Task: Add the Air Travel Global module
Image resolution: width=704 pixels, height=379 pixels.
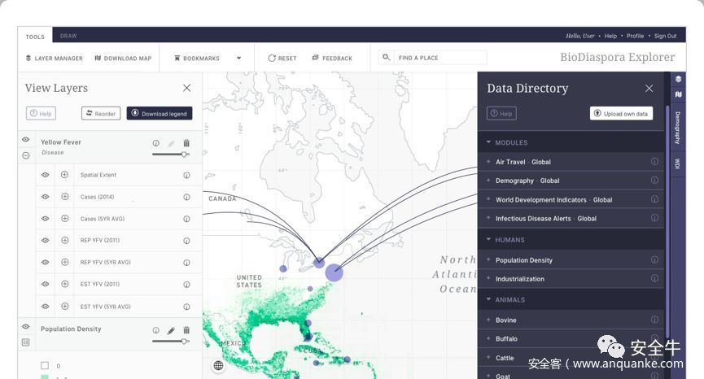Action: pos(488,162)
